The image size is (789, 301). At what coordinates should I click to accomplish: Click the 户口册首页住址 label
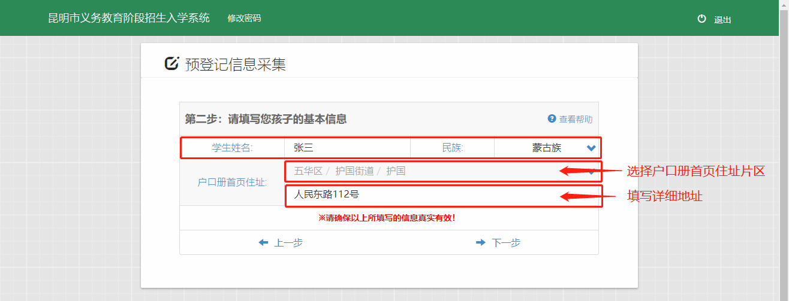(x=232, y=183)
